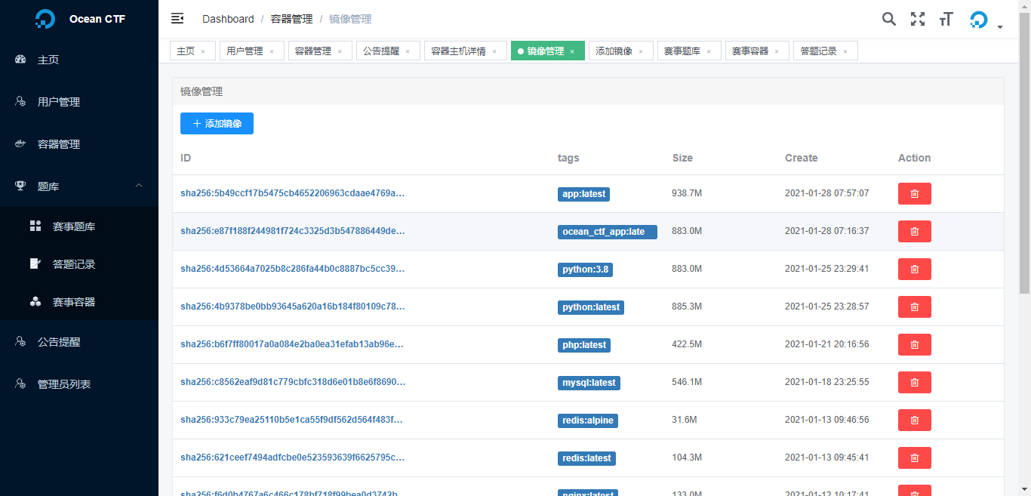Close the 添加镜像 tab
This screenshot has height=496, width=1031.
click(641, 51)
